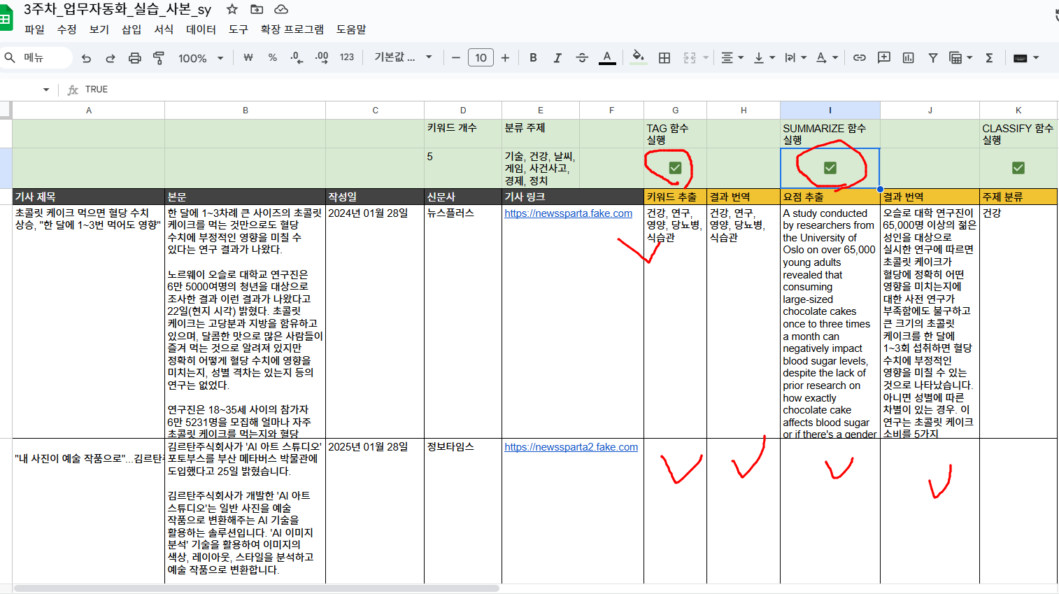Image resolution: width=1059 pixels, height=594 pixels.
Task: Toggle the CLASSIFY 함수 실행 checkbox
Action: [x=1018, y=168]
